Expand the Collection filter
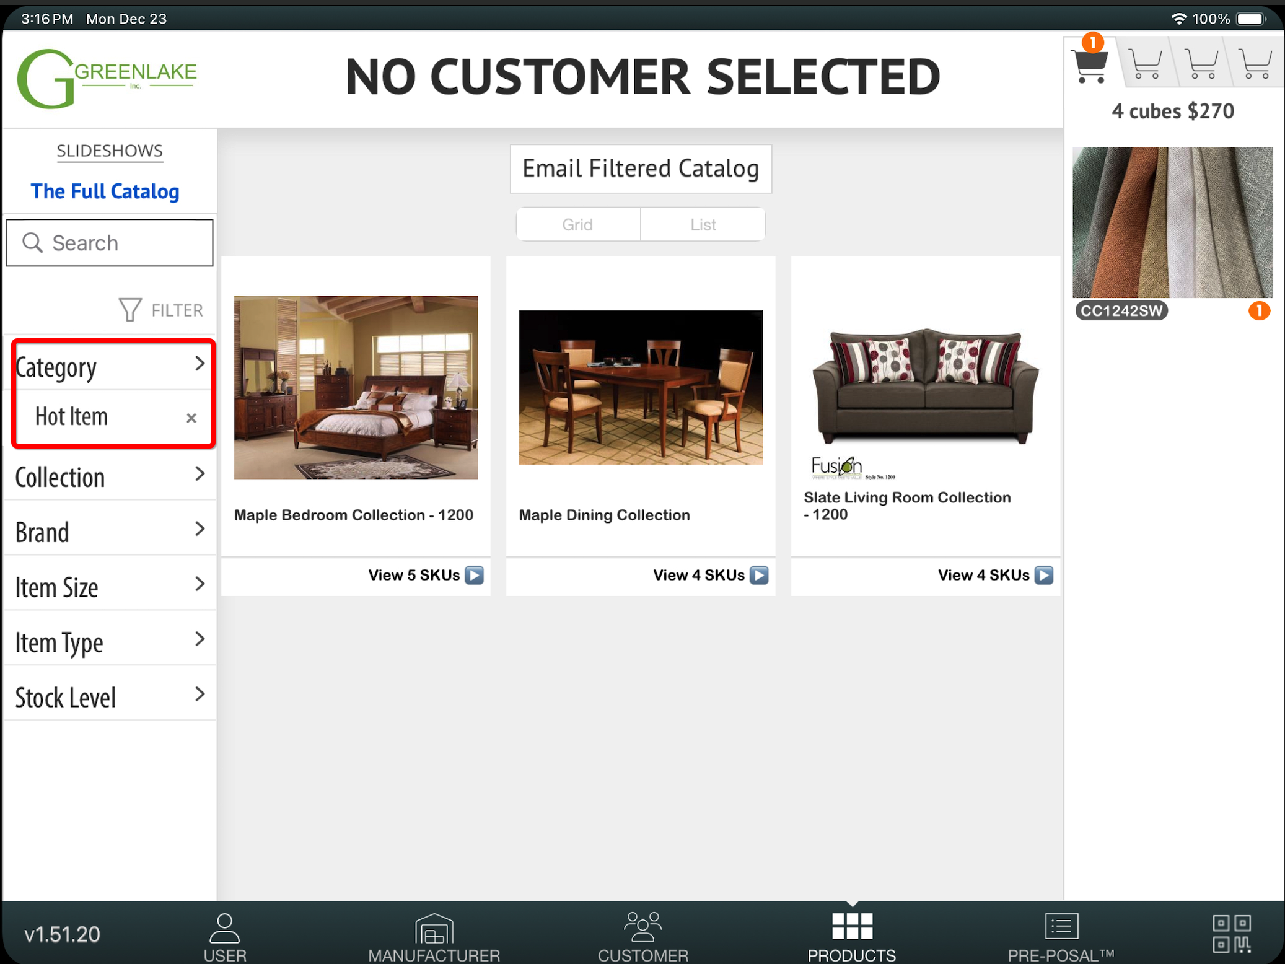The image size is (1285, 964). coord(110,476)
